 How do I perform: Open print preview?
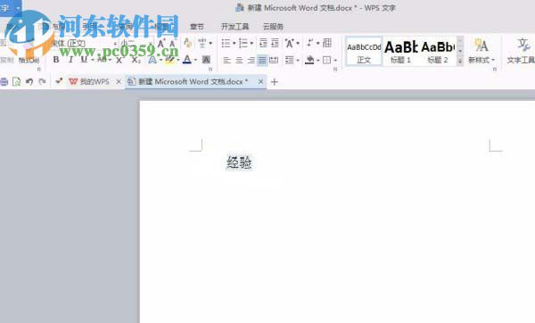click(x=16, y=81)
